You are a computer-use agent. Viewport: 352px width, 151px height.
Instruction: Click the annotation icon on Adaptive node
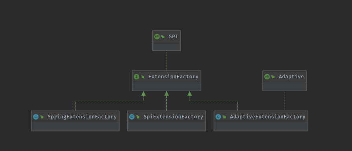click(x=267, y=77)
